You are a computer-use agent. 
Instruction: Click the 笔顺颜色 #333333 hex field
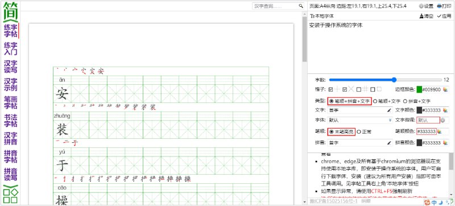[427, 131]
